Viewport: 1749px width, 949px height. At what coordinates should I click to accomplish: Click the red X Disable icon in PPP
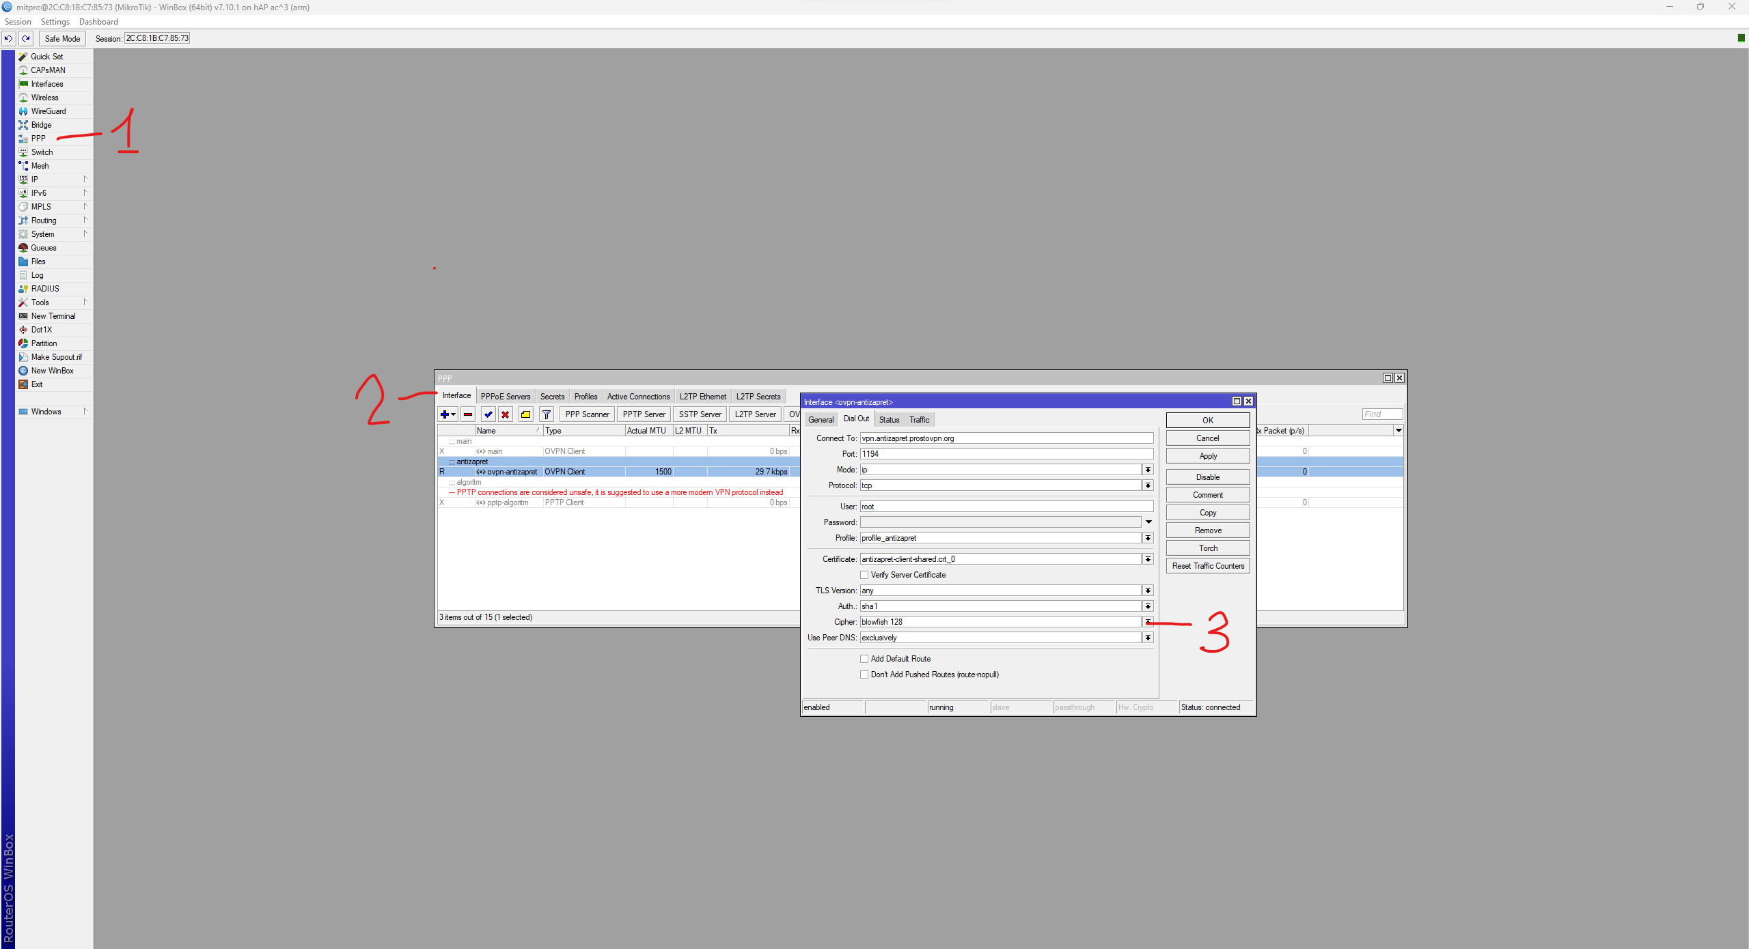(x=506, y=414)
